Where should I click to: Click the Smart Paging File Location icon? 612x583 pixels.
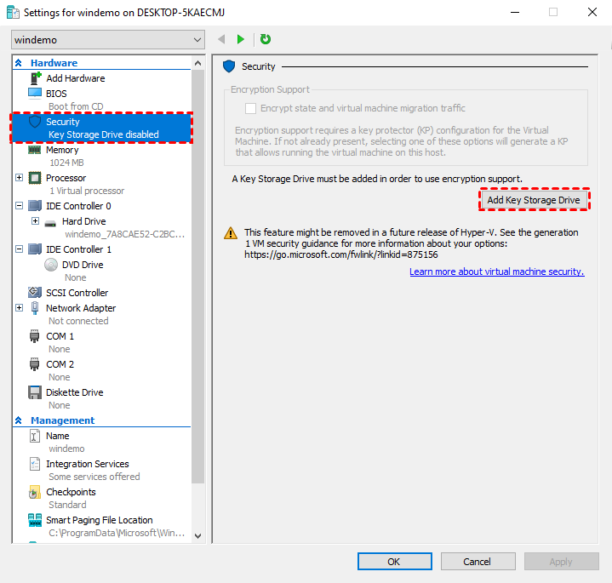35,520
